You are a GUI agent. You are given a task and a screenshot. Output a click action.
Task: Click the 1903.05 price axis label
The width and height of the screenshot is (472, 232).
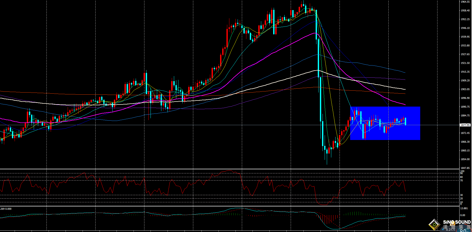(x=465, y=89)
